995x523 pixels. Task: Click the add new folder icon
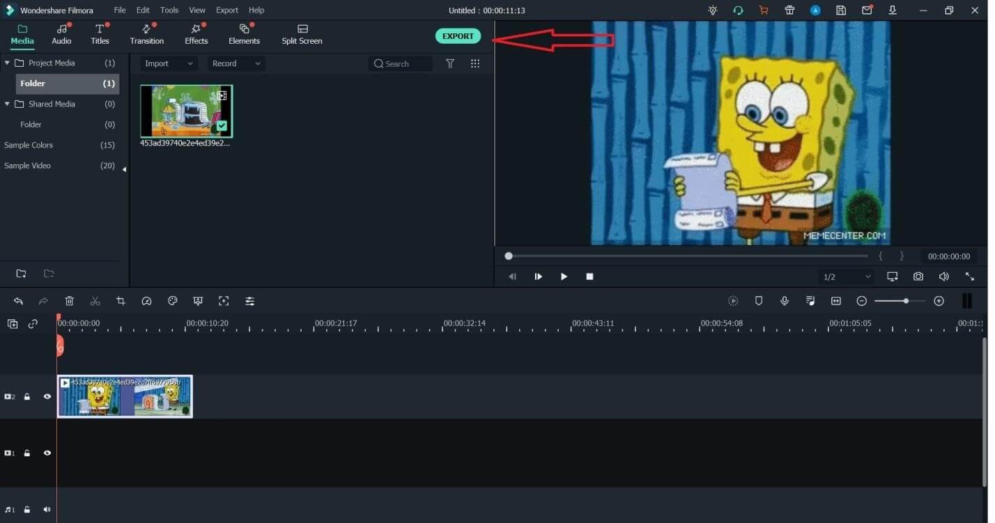[x=21, y=273]
